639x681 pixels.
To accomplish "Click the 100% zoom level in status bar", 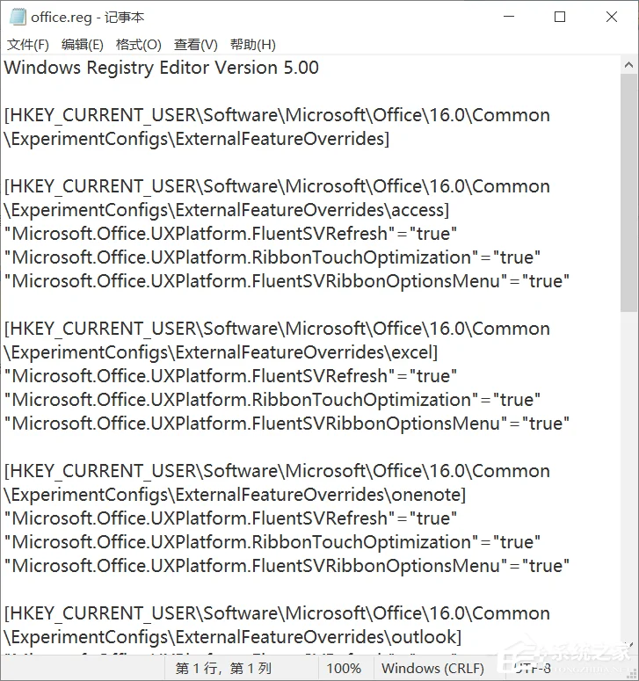I will click(x=344, y=669).
